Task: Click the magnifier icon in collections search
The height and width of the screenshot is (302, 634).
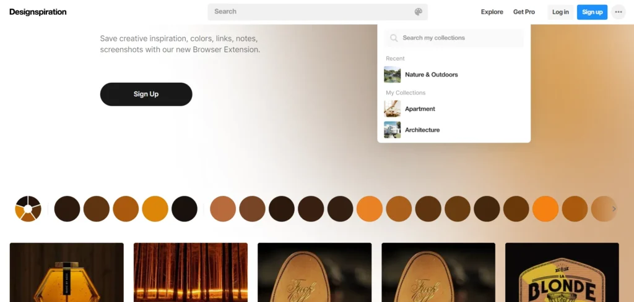Action: (x=393, y=38)
